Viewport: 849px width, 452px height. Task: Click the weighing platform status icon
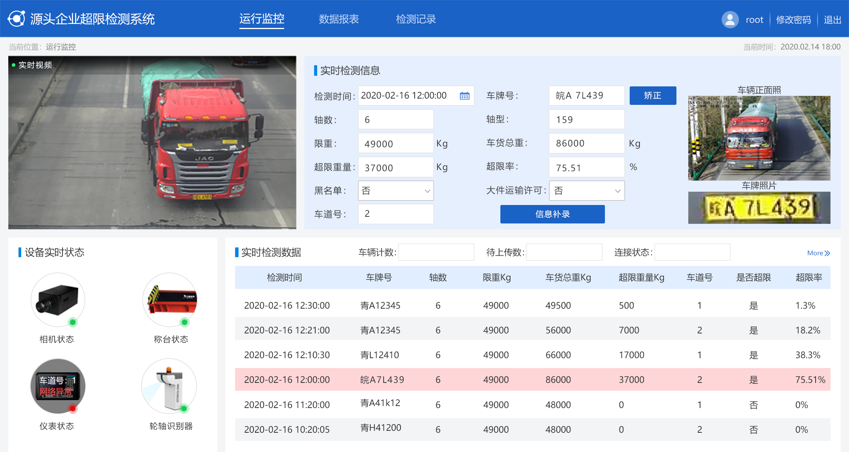pos(170,300)
